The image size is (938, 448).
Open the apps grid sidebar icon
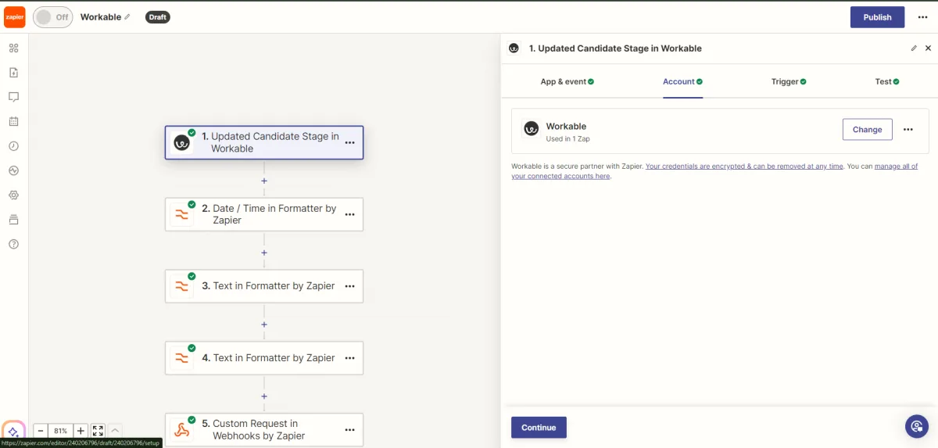click(13, 48)
